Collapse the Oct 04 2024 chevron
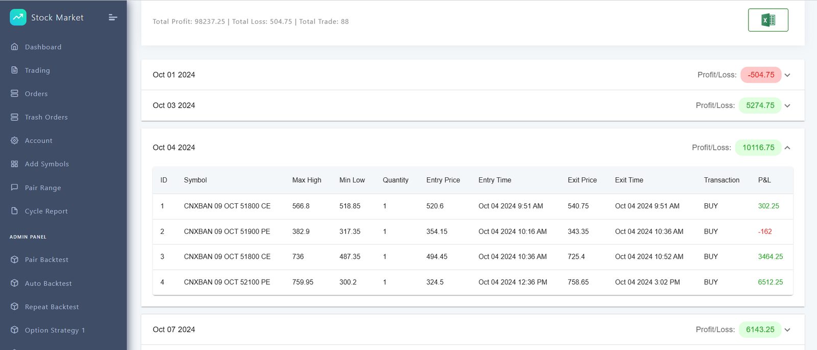Screen dimensions: 817x350 click(787, 148)
